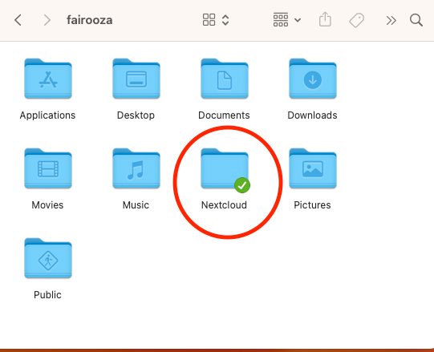This screenshot has width=434, height=352.
Task: Select the Pictures folder icon
Action: (313, 168)
